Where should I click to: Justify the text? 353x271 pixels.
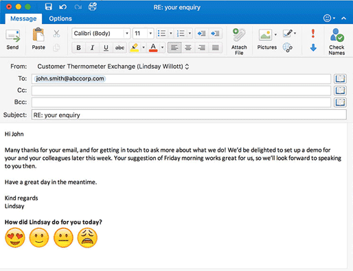216,47
